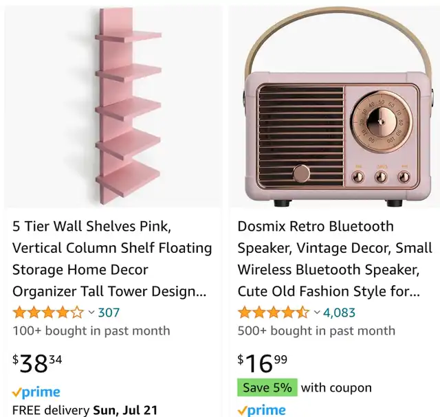
Task: Open the 4,083 reviews link
Action: [339, 313]
